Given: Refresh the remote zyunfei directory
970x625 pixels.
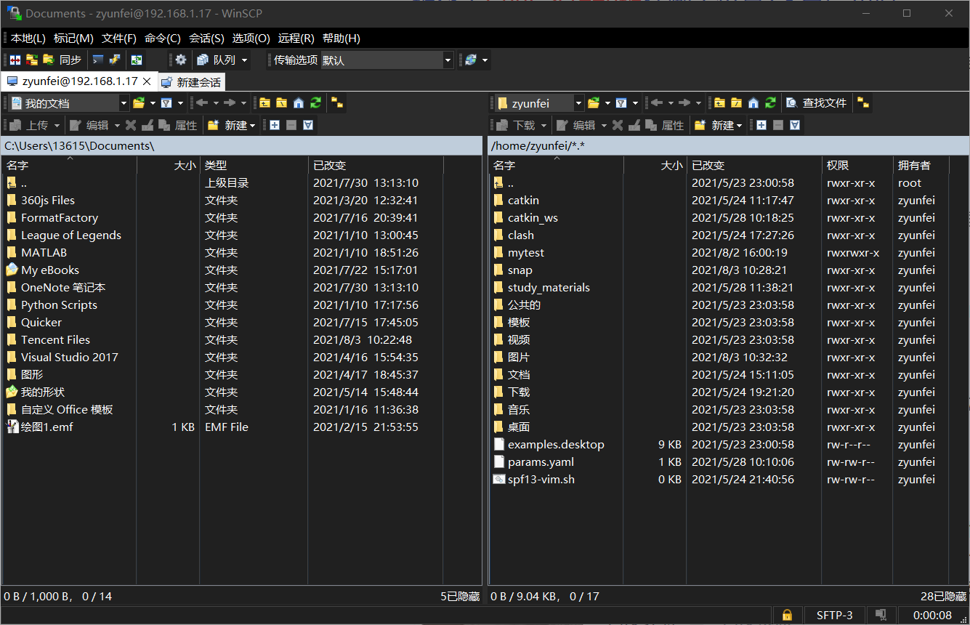Looking at the screenshot, I should coord(769,102).
